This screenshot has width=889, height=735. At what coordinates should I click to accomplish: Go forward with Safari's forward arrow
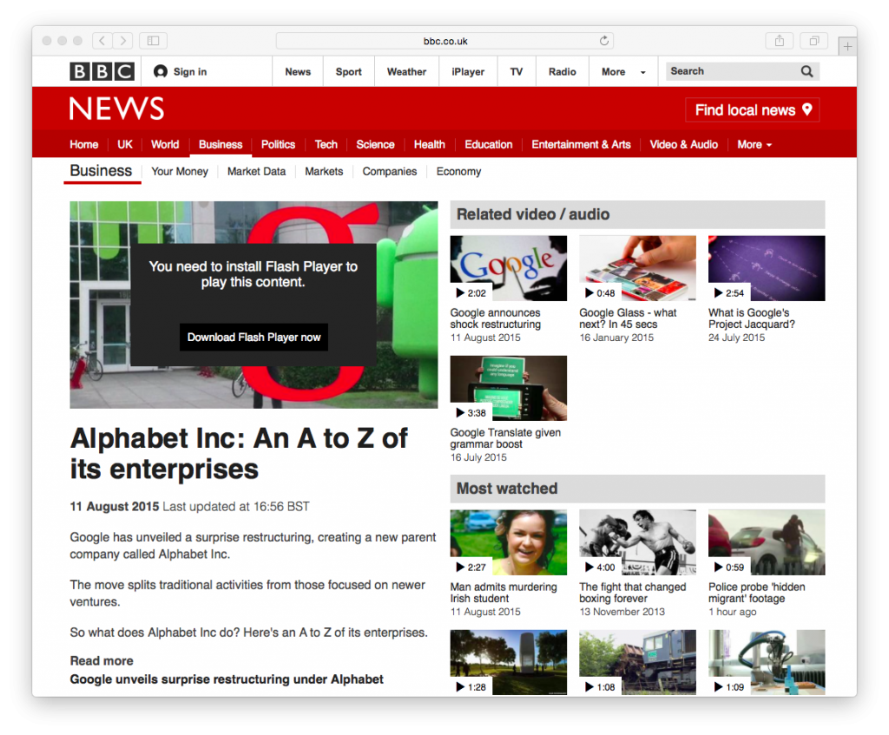click(123, 41)
